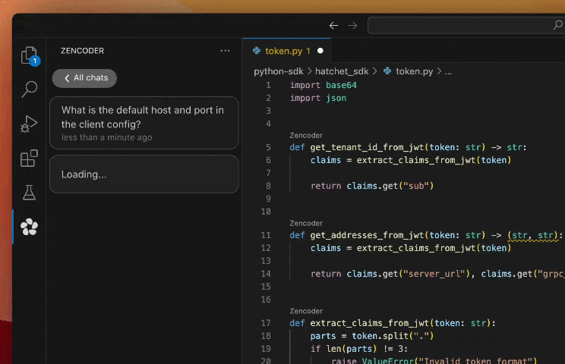Click the Loading message card
The height and width of the screenshot is (364, 565).
click(x=144, y=174)
